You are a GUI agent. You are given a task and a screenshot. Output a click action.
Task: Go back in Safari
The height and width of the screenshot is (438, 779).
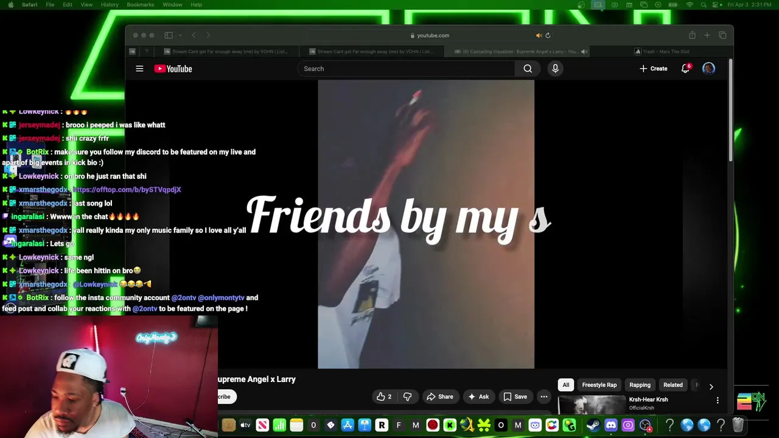[194, 35]
